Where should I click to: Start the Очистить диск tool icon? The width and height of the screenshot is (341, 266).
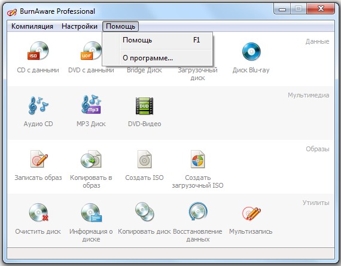[x=38, y=212]
